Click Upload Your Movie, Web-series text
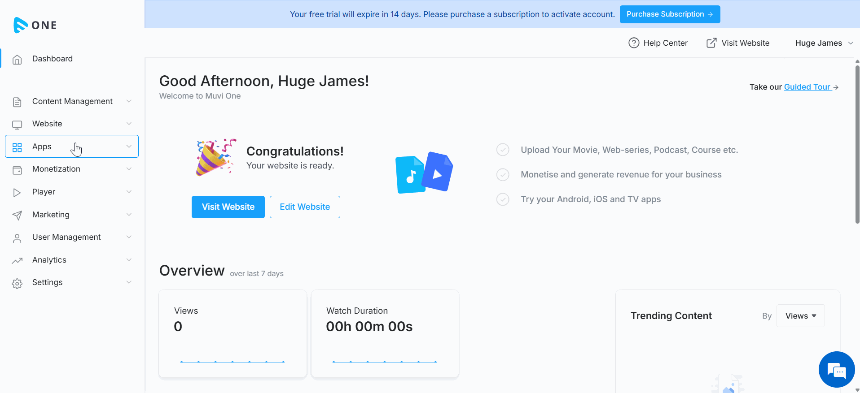The image size is (860, 393). (629, 150)
